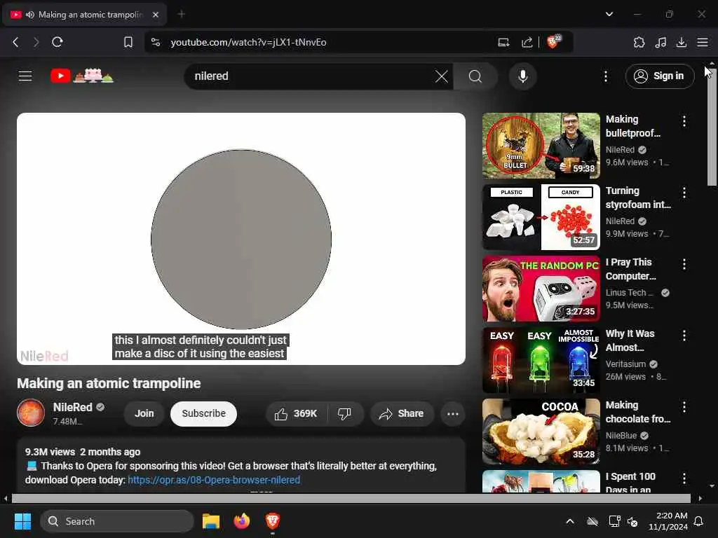Screen dimensions: 718x538
Task: Join the NileRed channel
Action: point(144,413)
